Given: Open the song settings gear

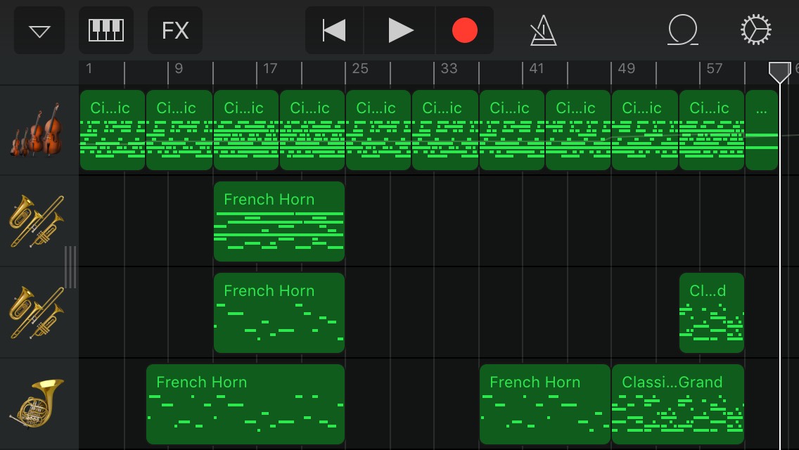Looking at the screenshot, I should coord(755,30).
